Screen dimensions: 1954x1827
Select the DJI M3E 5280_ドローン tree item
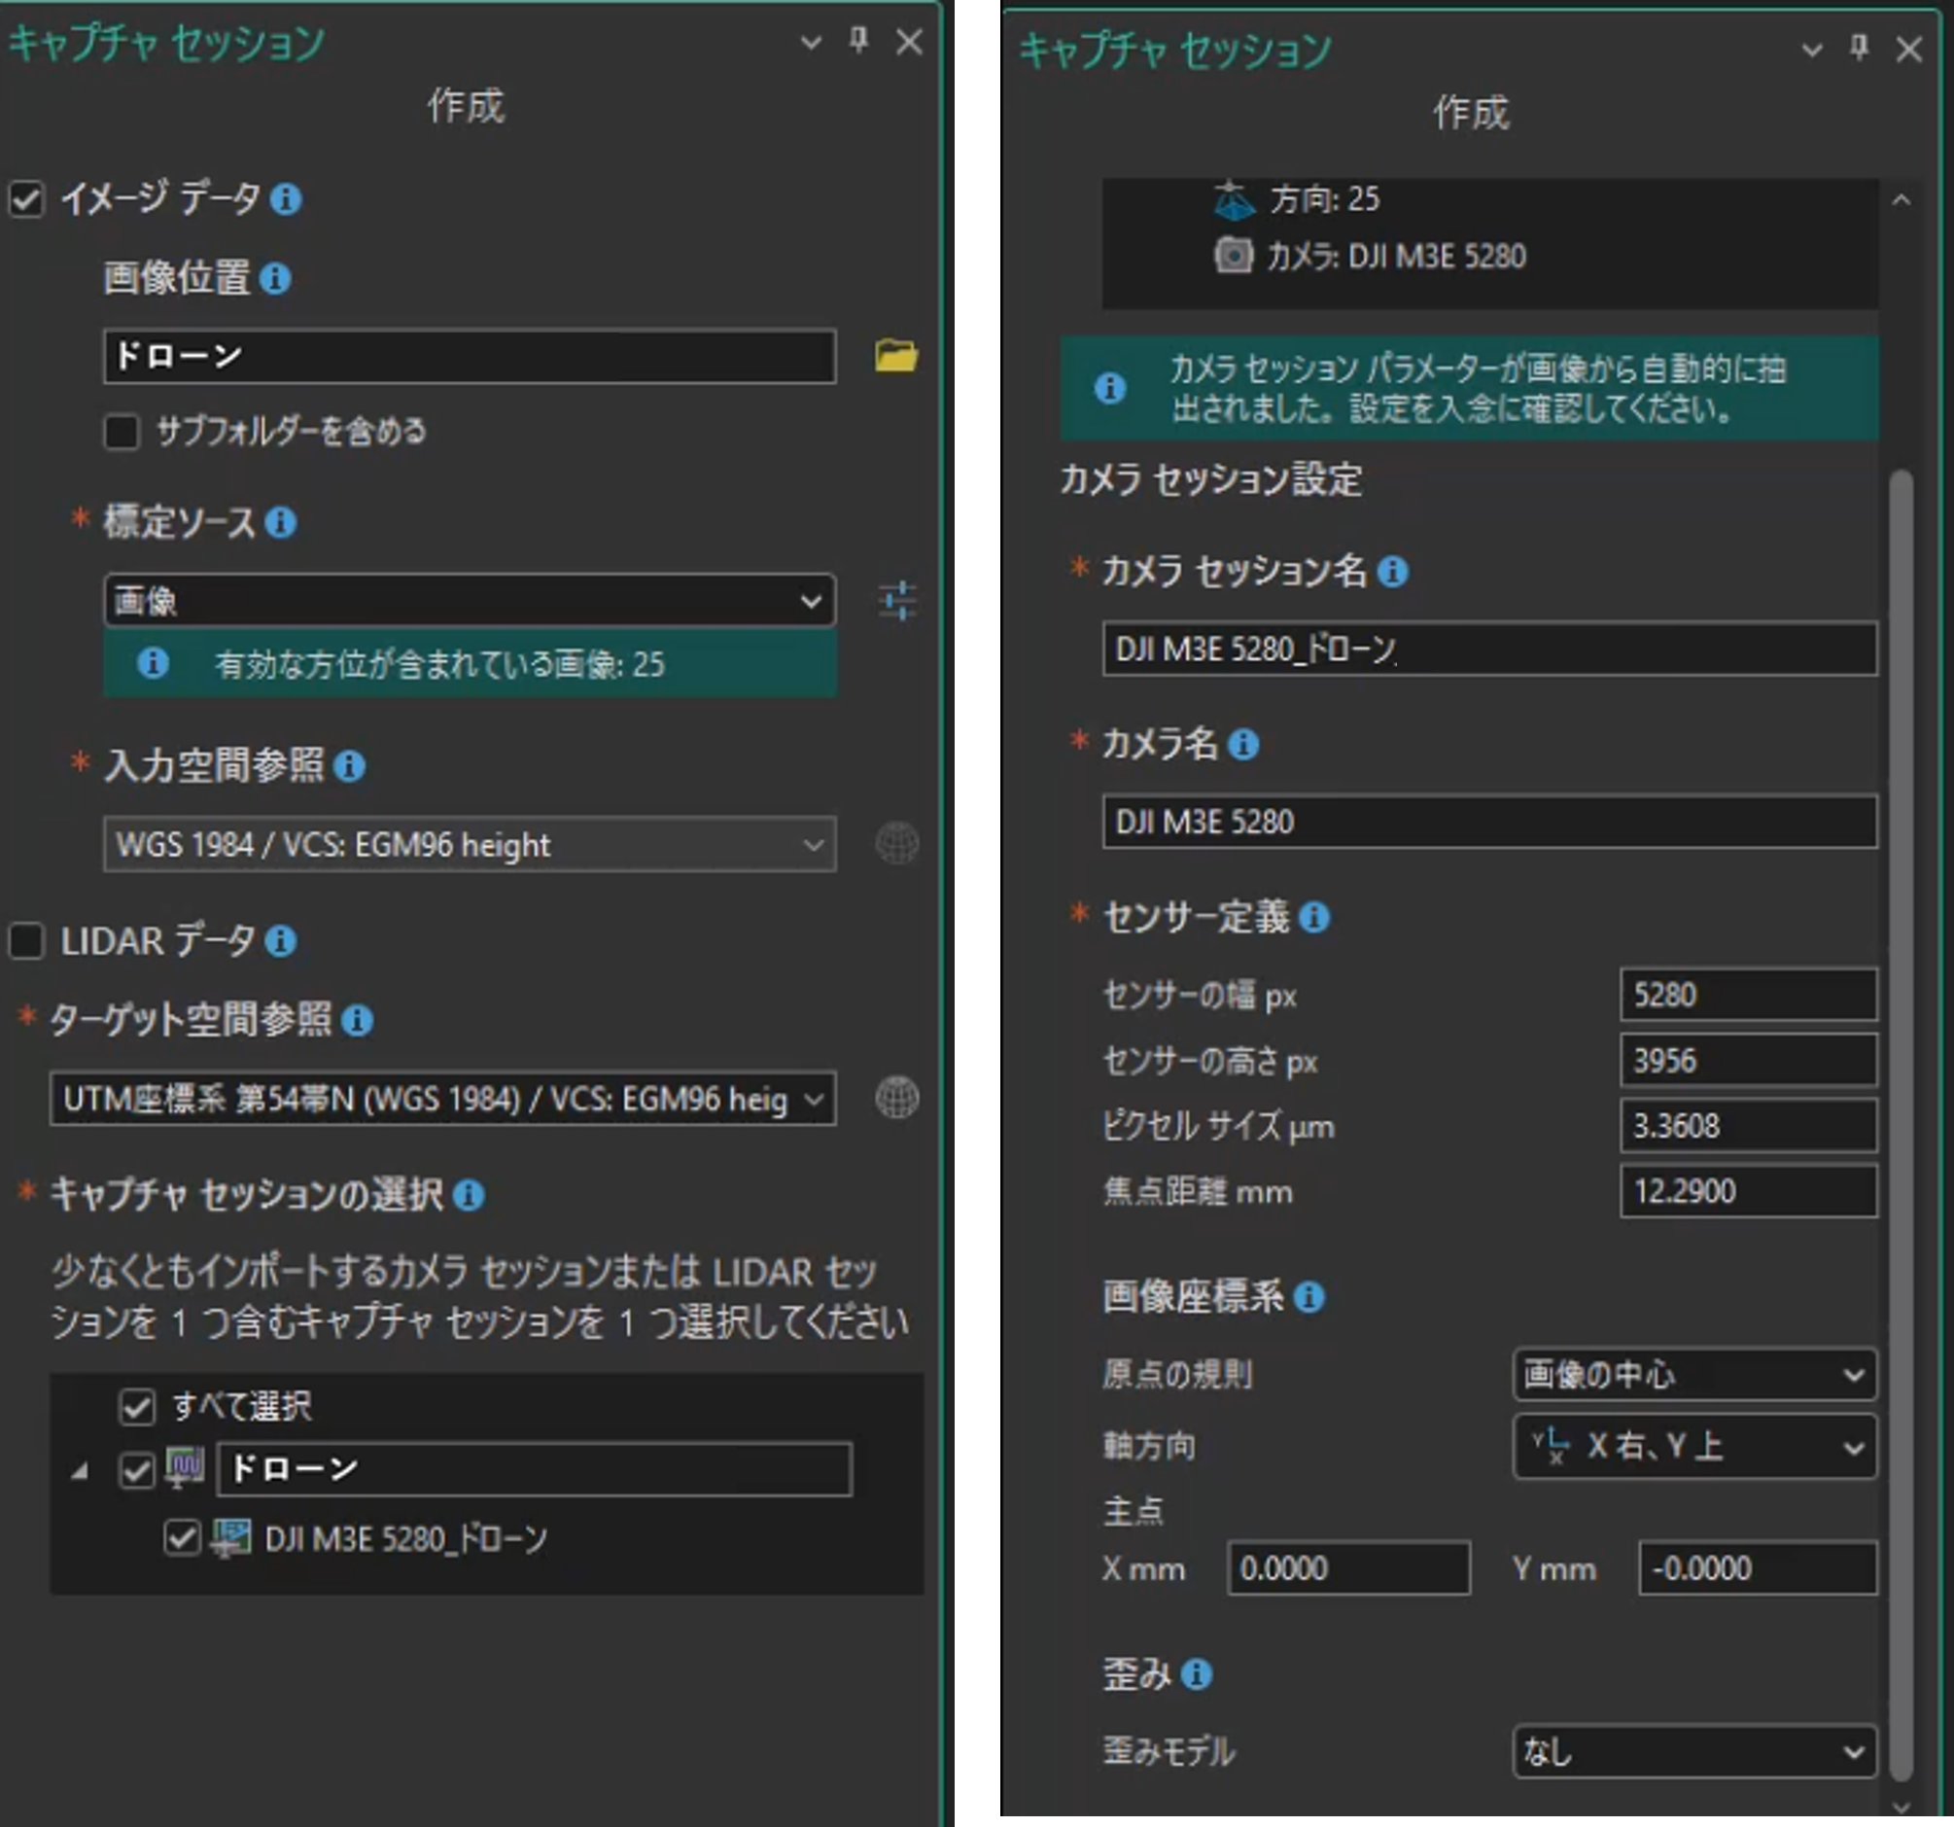(405, 1539)
